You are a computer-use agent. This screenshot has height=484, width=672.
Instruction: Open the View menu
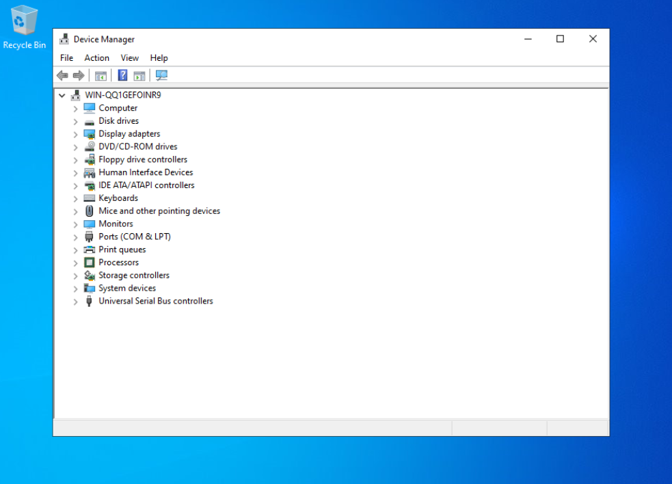click(x=129, y=58)
